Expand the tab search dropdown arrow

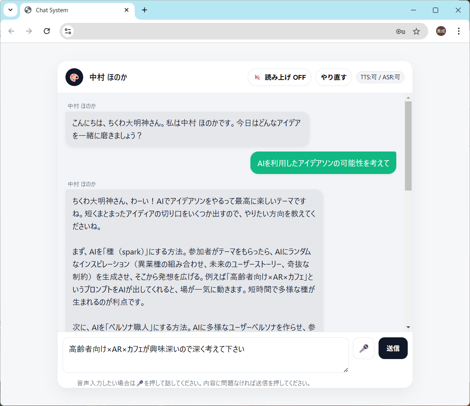pos(11,10)
